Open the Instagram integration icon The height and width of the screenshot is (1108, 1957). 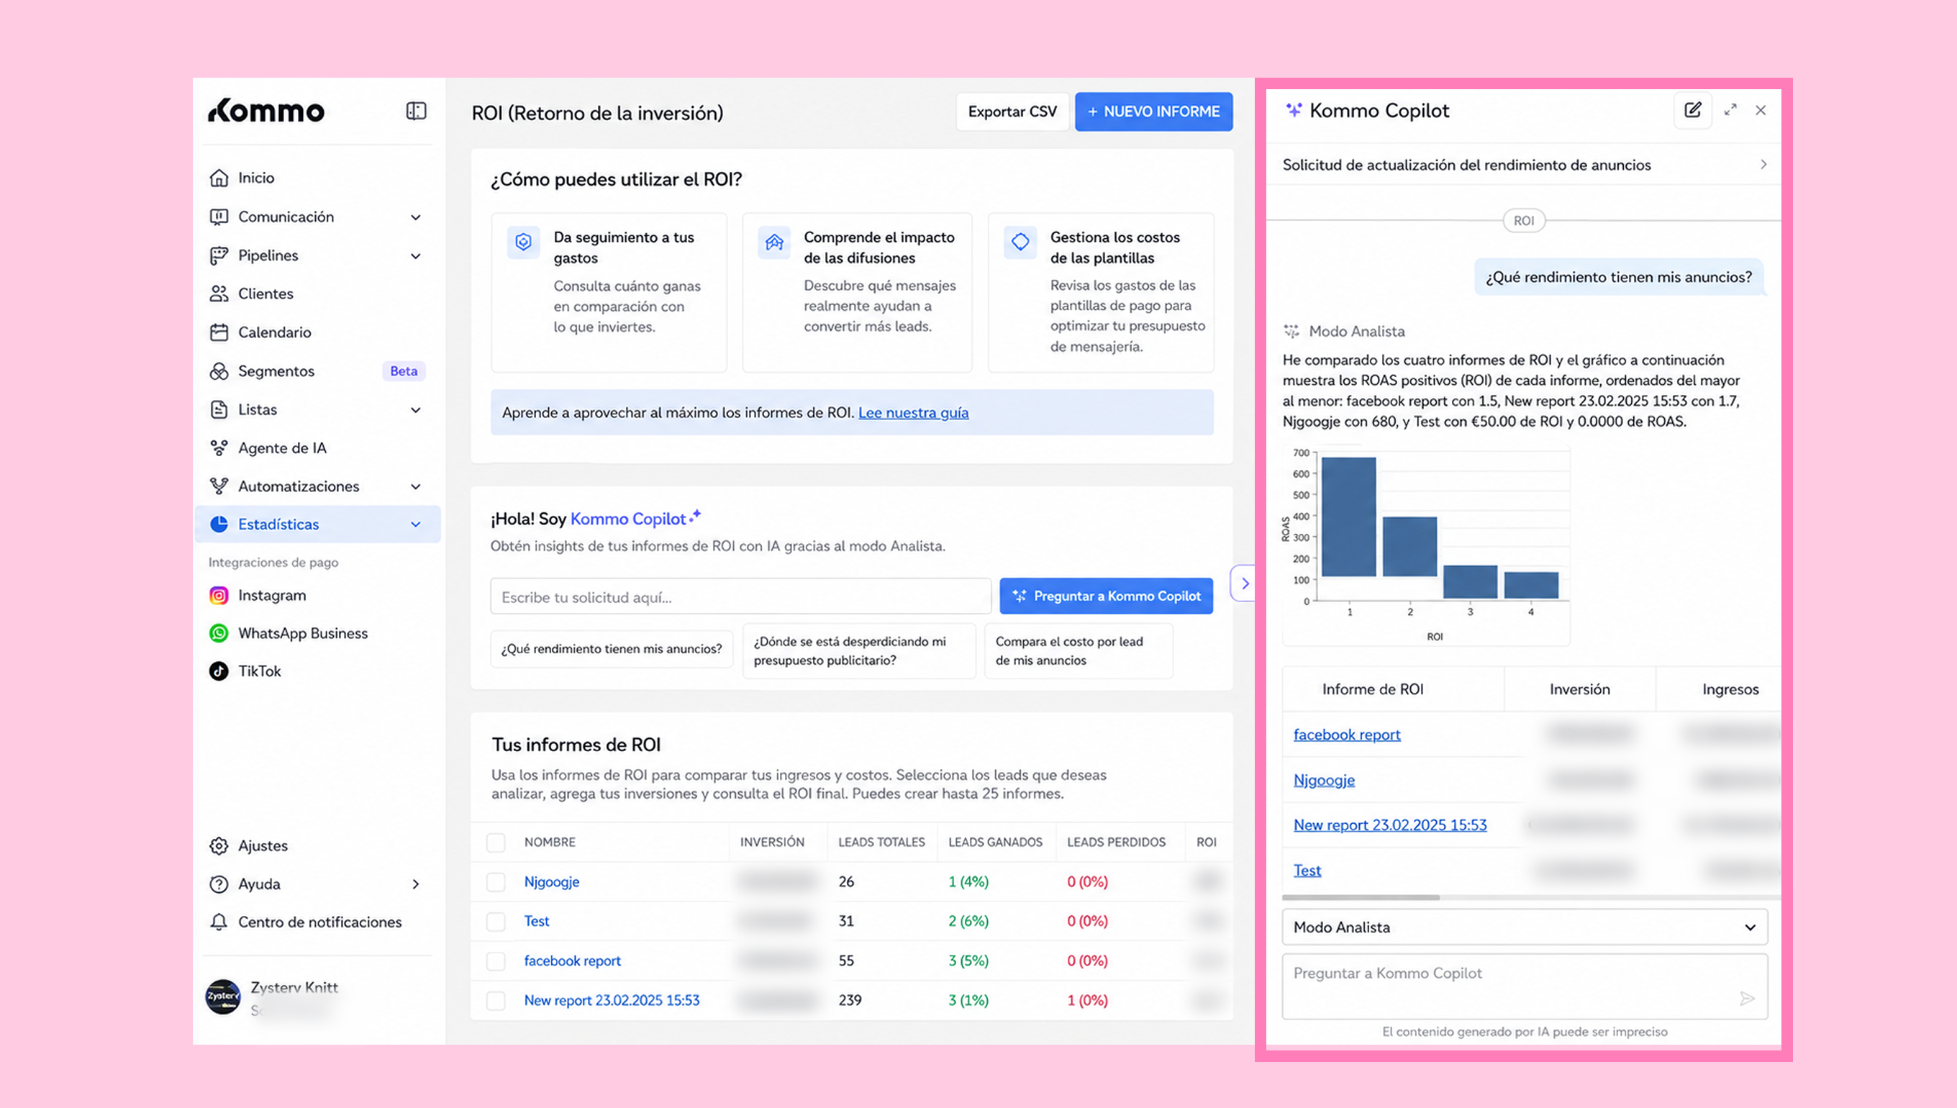click(x=219, y=595)
